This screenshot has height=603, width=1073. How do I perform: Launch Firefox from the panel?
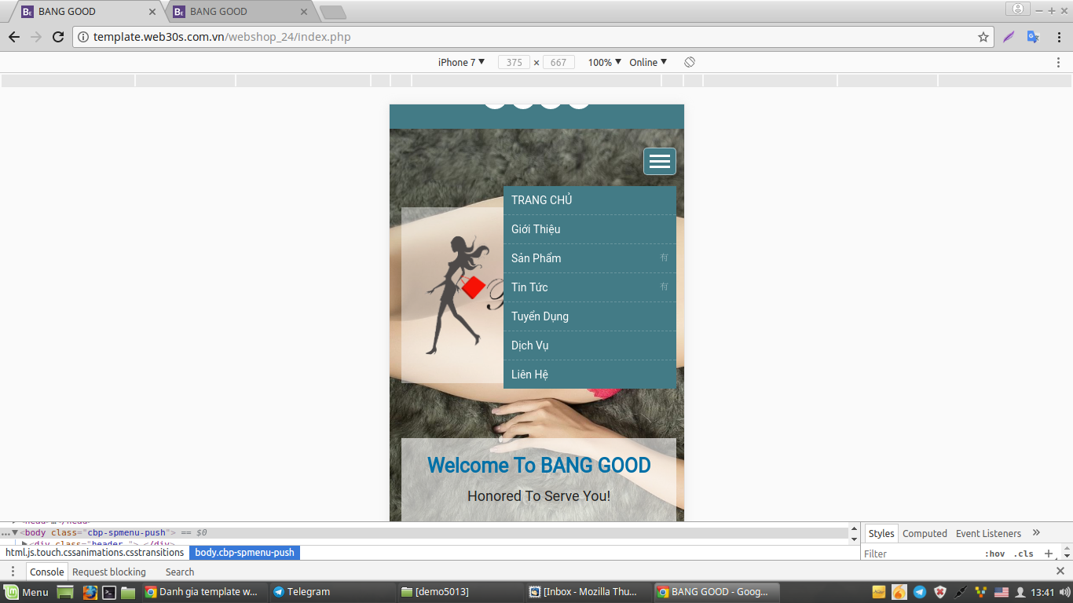tap(90, 592)
